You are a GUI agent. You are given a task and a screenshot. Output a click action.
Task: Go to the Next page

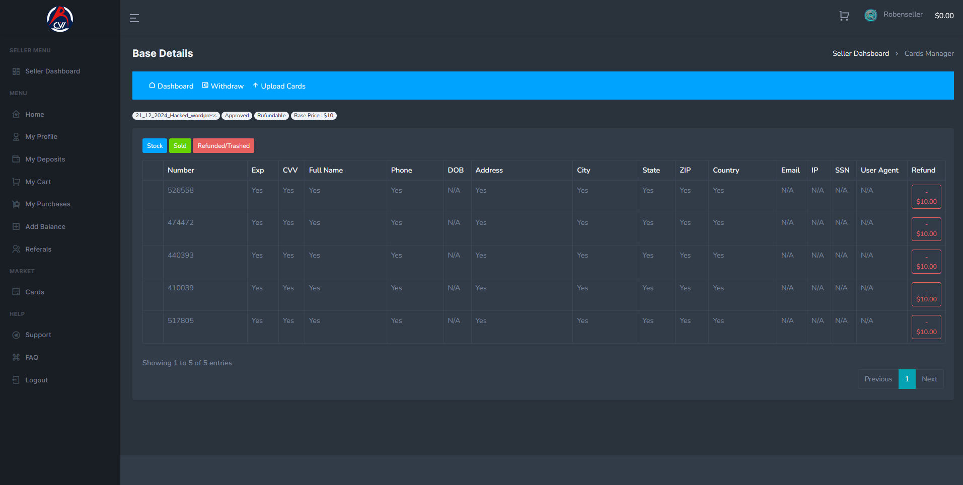(x=929, y=379)
